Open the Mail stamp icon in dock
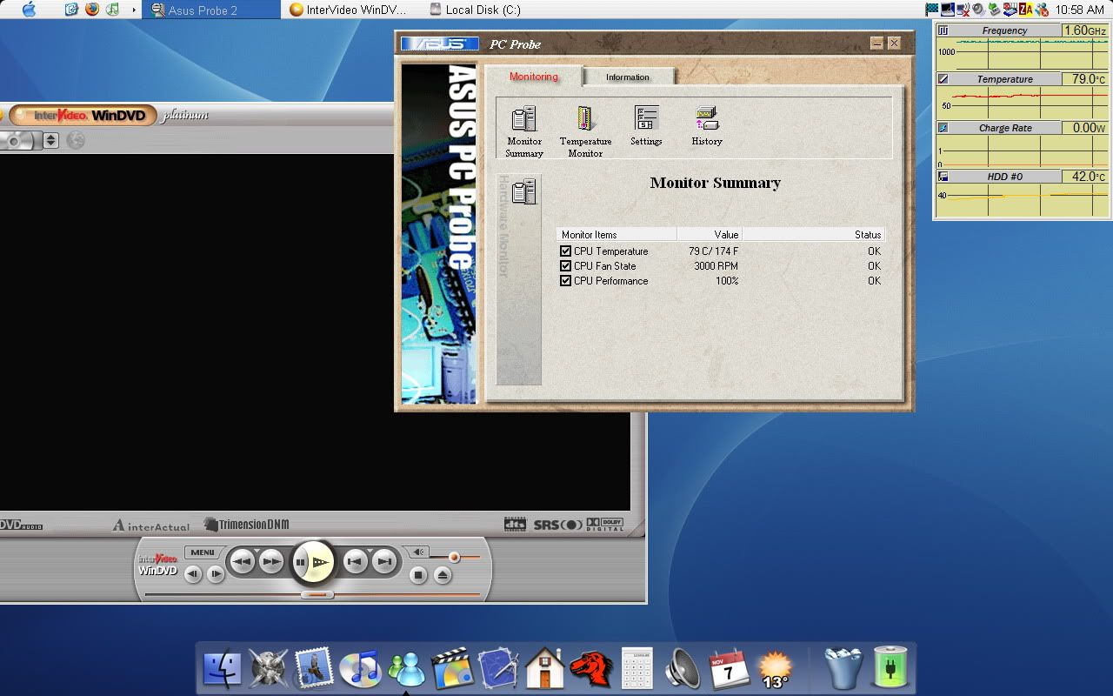 [x=314, y=669]
